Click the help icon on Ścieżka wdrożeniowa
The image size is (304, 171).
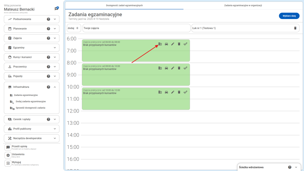point(289,167)
